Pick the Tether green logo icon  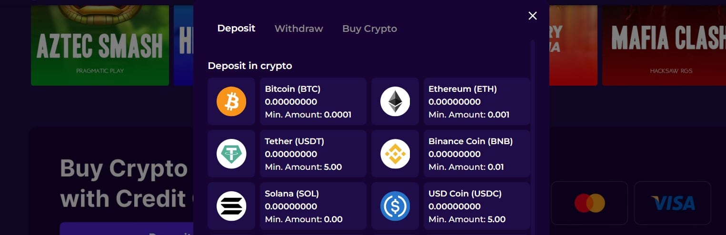(x=231, y=154)
